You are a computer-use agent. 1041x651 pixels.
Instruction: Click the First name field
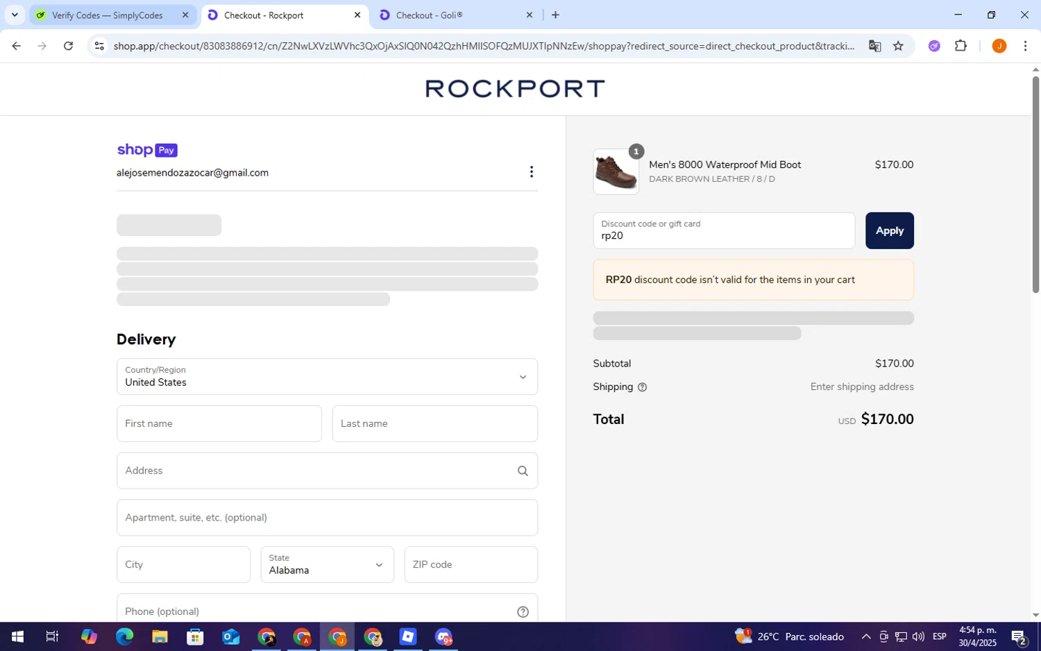coord(219,423)
